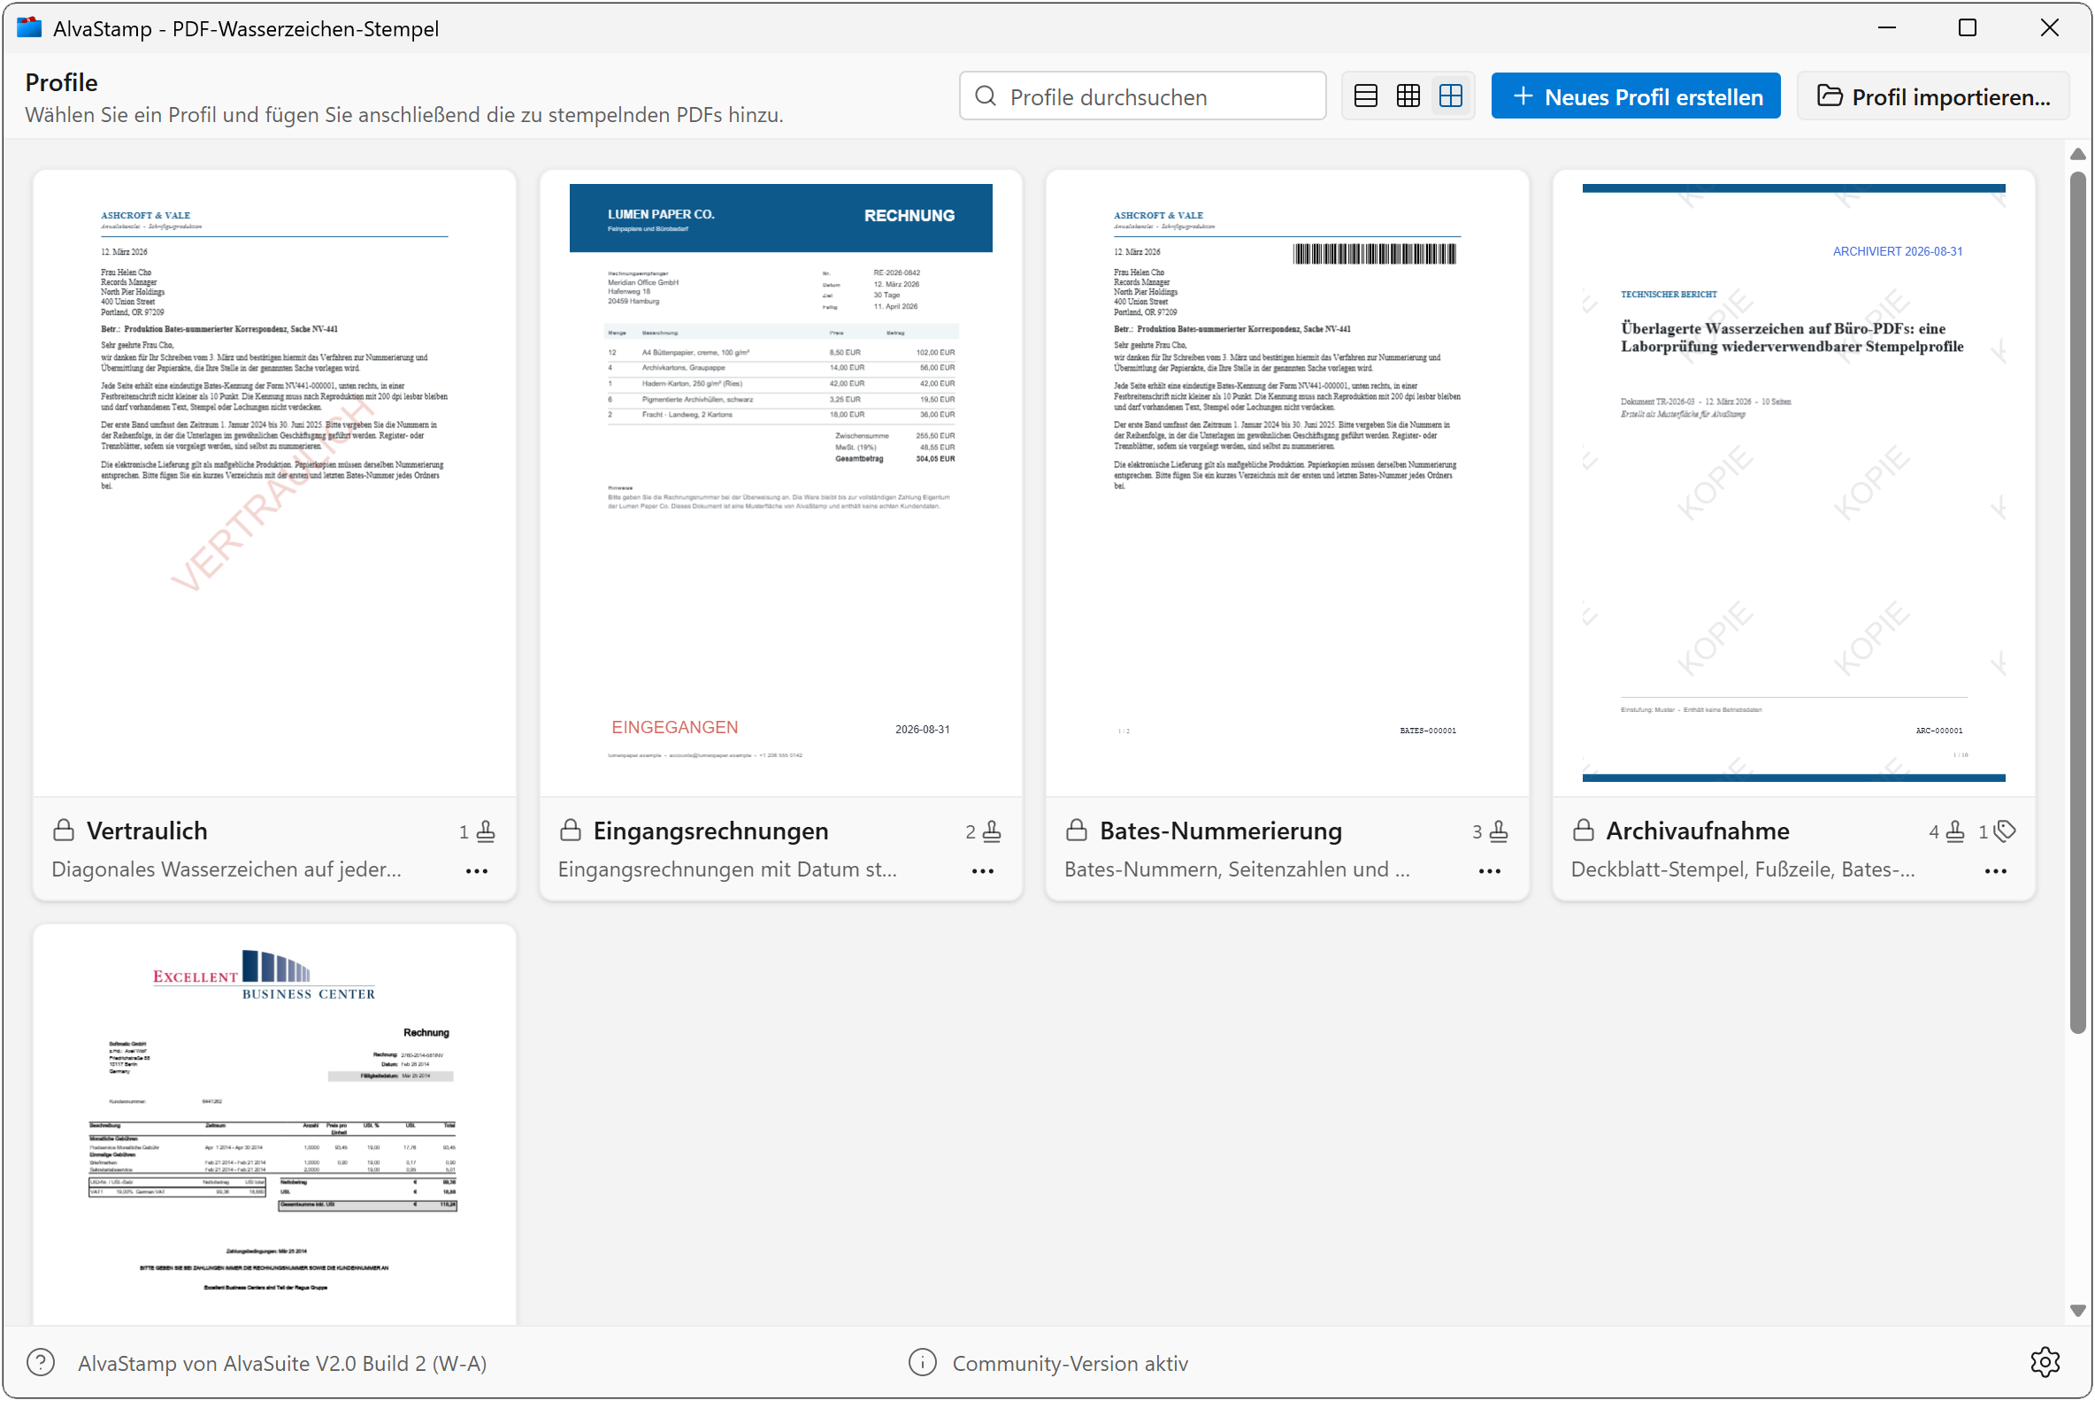Image resolution: width=2095 pixels, height=1401 pixels.
Task: Open the Archivaufnahme KOPIE thumbnail
Action: [x=1794, y=484]
